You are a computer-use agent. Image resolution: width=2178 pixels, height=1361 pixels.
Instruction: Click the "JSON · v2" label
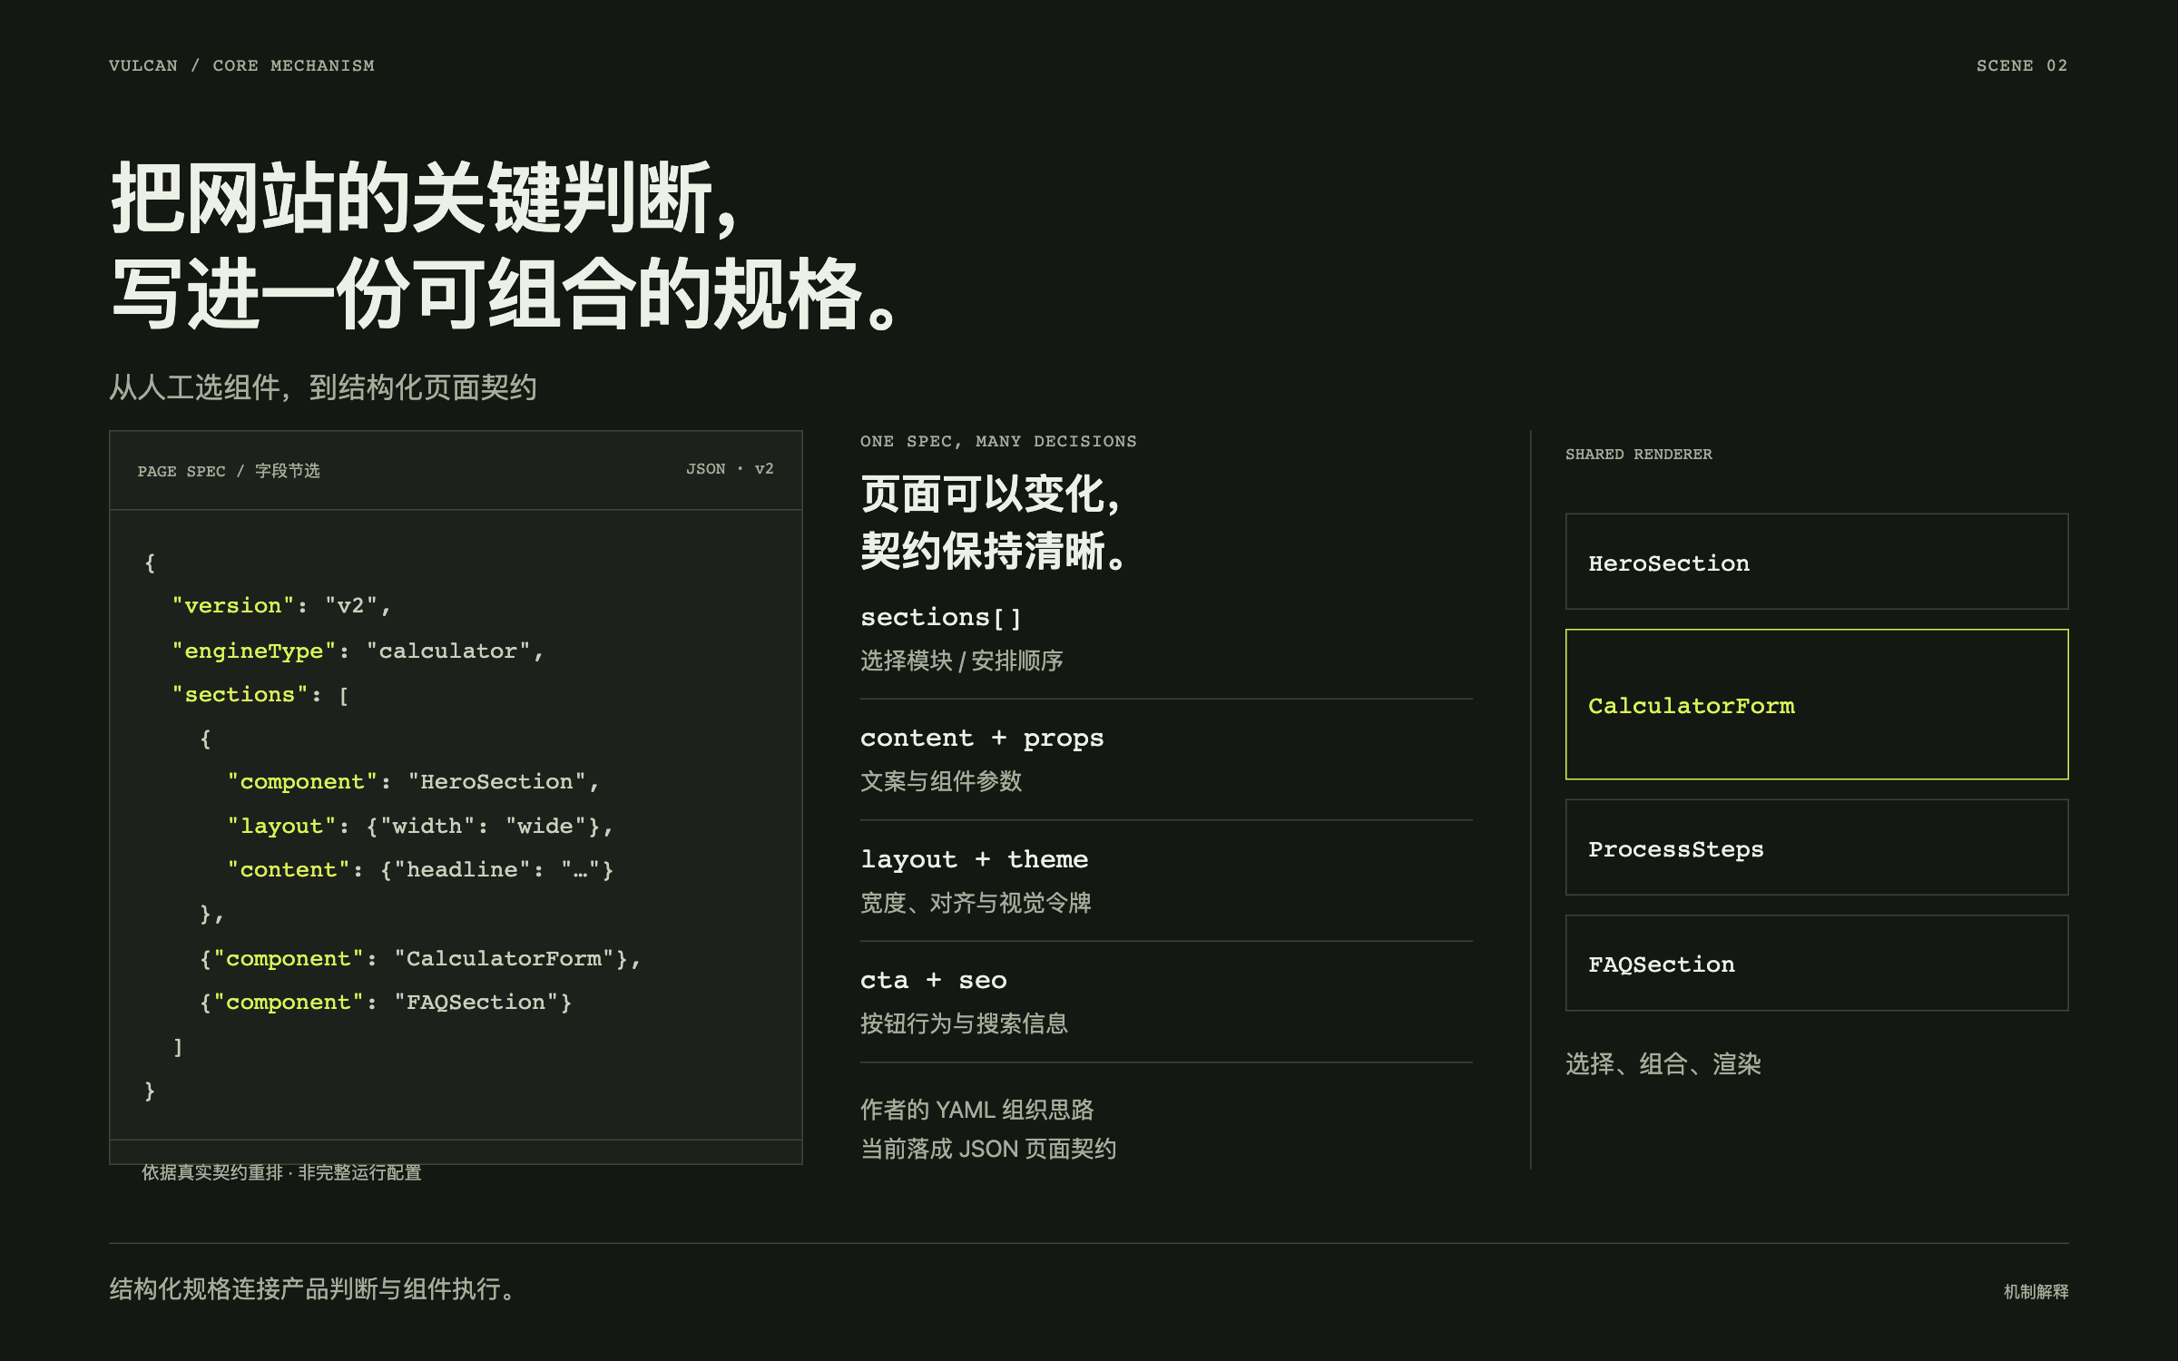(x=730, y=469)
